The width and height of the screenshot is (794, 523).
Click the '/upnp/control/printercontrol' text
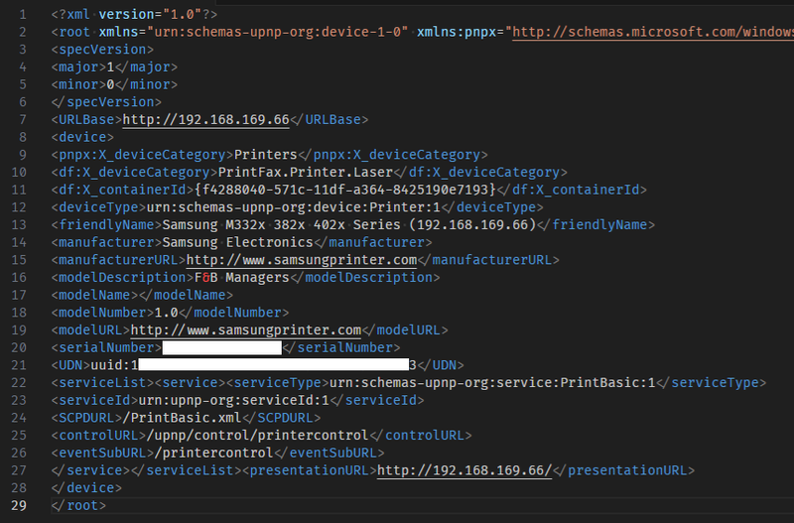pos(257,436)
